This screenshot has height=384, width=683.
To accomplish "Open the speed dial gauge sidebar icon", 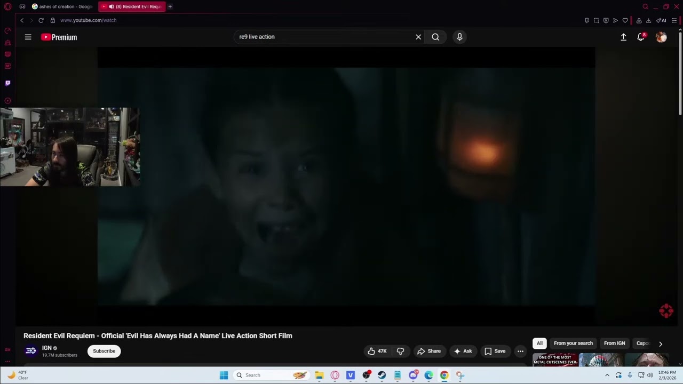I will point(7,31).
